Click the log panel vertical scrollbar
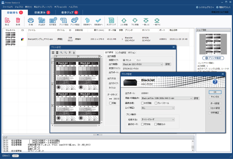Viewport: 233px width, 159px height. click(193, 146)
